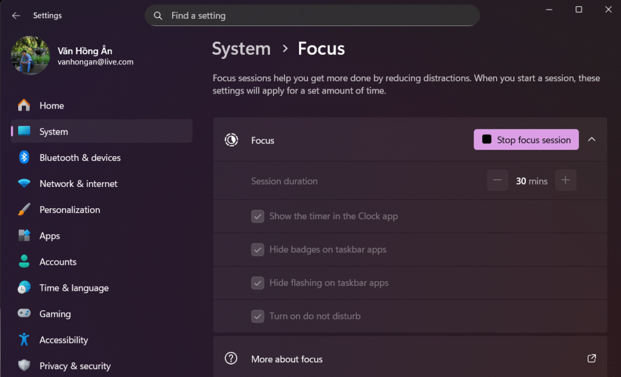Click the System breadcrumb link

pos(241,49)
